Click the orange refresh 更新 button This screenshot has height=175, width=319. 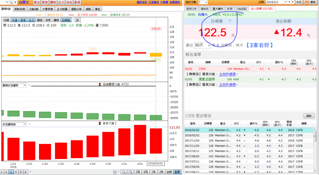310,2
